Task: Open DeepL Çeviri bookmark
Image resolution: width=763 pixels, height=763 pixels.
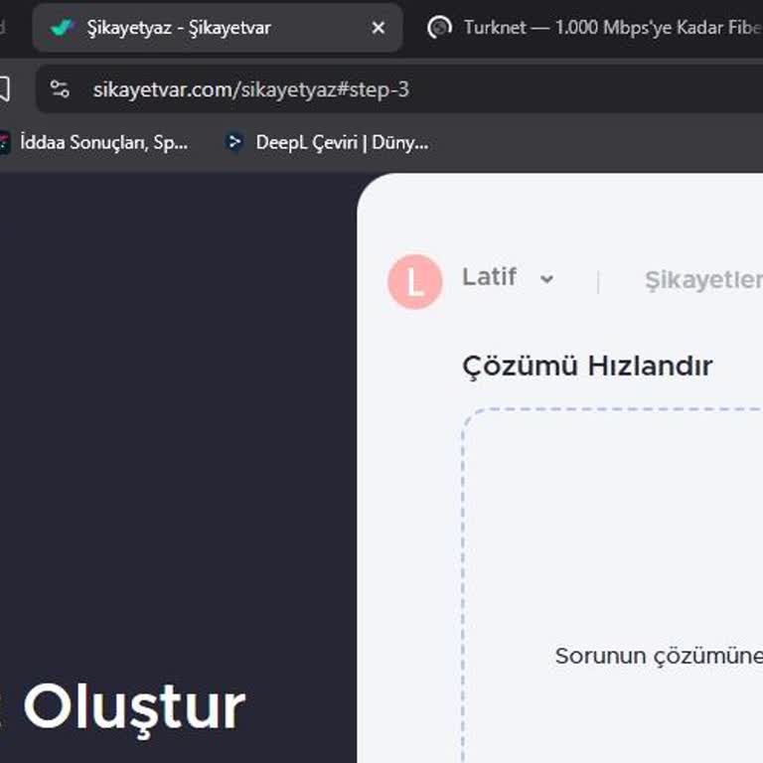Action: pyautogui.click(x=327, y=143)
